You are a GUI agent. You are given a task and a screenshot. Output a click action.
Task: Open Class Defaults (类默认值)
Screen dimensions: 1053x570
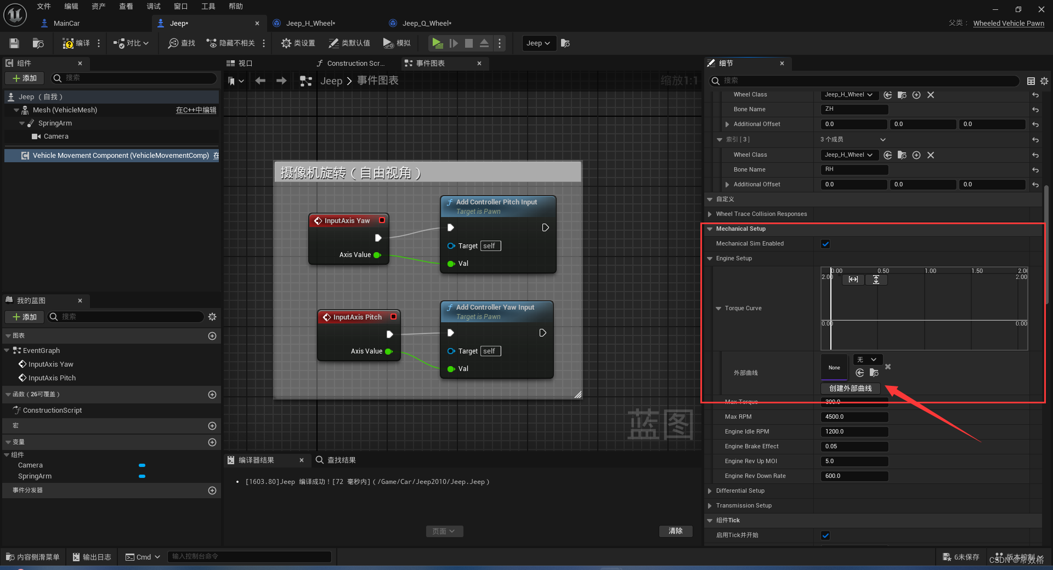coord(349,43)
